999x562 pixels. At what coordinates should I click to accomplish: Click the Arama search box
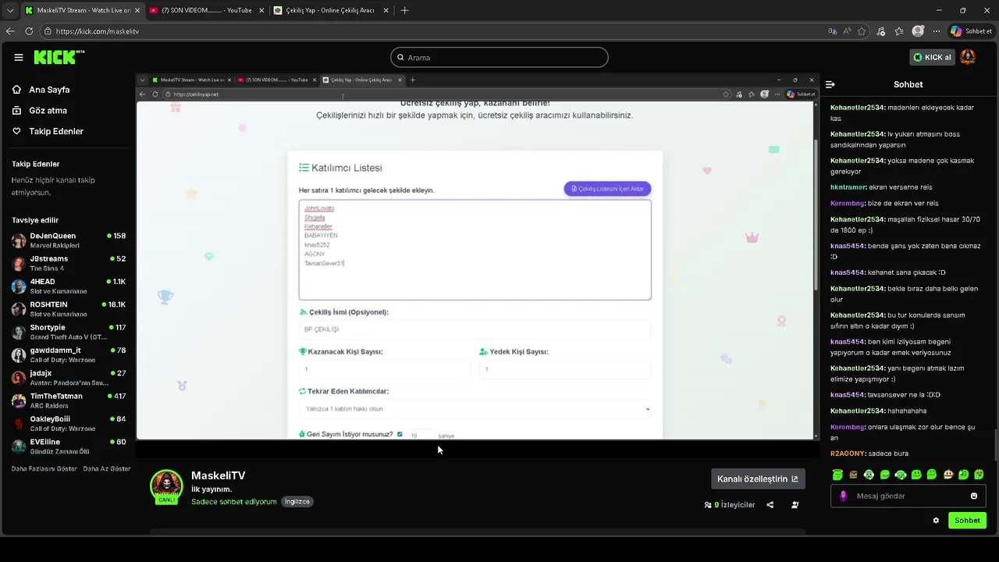499,57
